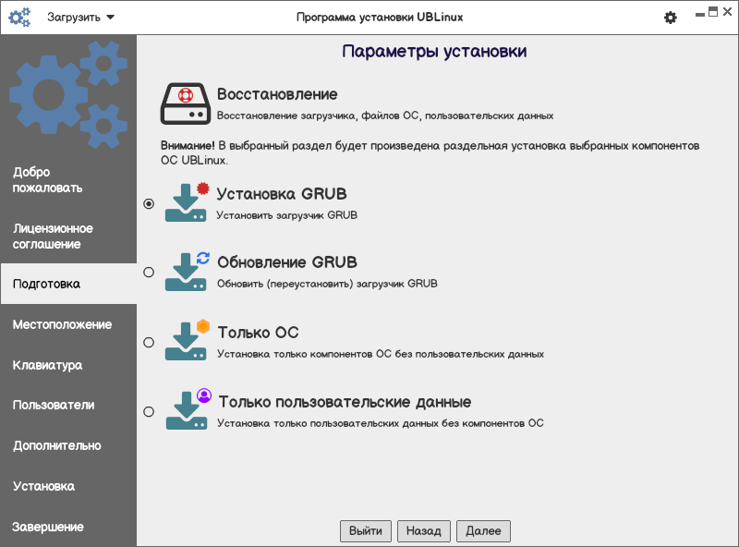Click the Recovery disk lifebuoy icon

click(186, 103)
